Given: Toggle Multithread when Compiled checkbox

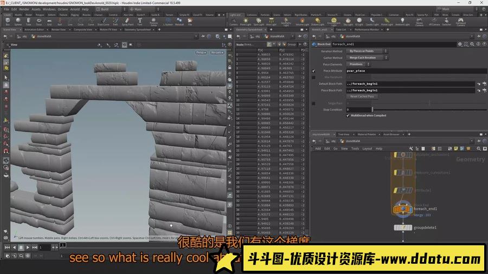Looking at the screenshot, I should [348, 115].
